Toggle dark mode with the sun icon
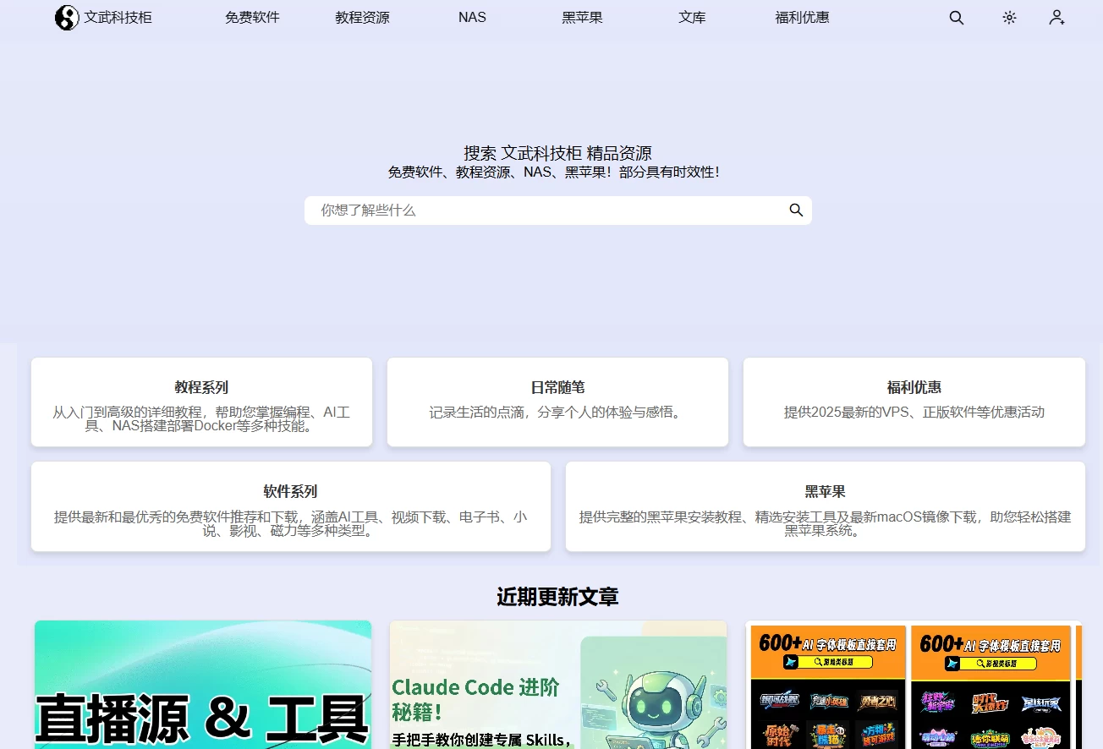The width and height of the screenshot is (1103, 749). pyautogui.click(x=1008, y=17)
